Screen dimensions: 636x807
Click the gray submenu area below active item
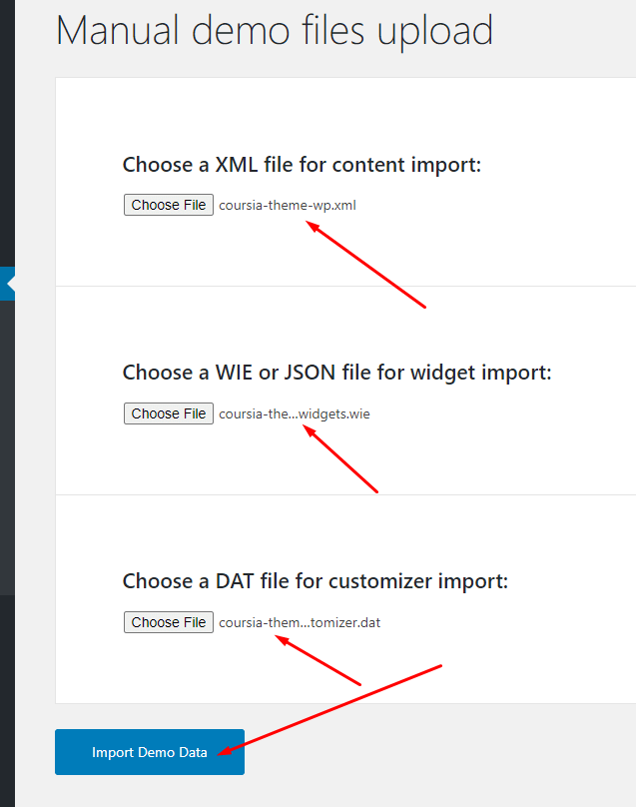tap(7, 447)
